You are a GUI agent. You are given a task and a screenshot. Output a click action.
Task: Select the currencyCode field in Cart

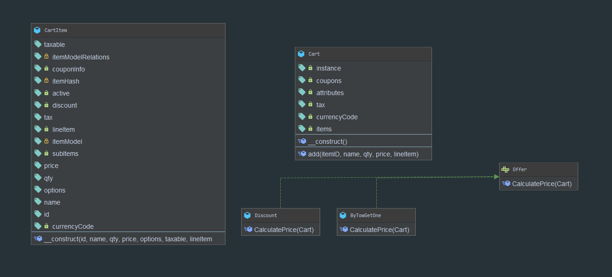337,117
